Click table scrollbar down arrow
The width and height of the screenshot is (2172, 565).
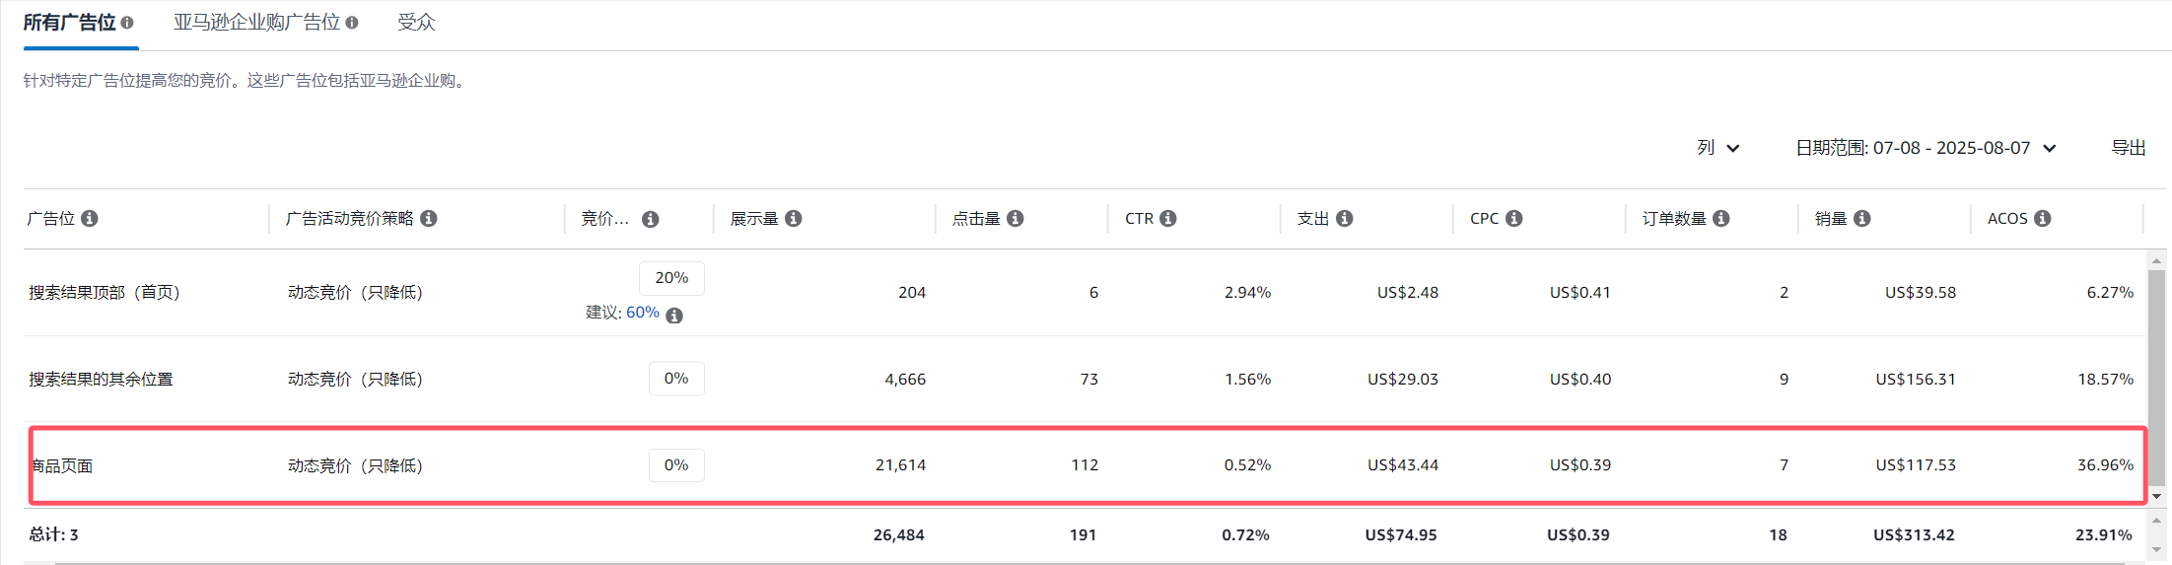click(2157, 497)
